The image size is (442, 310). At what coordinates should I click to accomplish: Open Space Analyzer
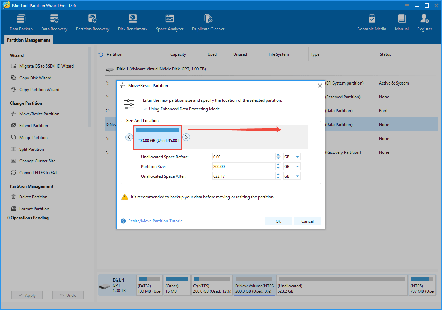tap(170, 23)
